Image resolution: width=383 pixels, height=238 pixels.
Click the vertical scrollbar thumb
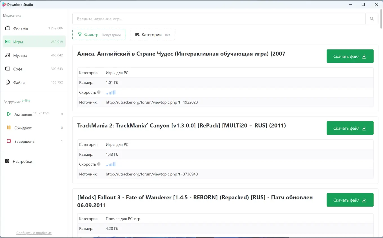[381, 19]
